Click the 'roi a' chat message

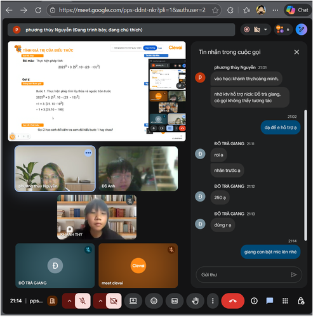coord(218,155)
